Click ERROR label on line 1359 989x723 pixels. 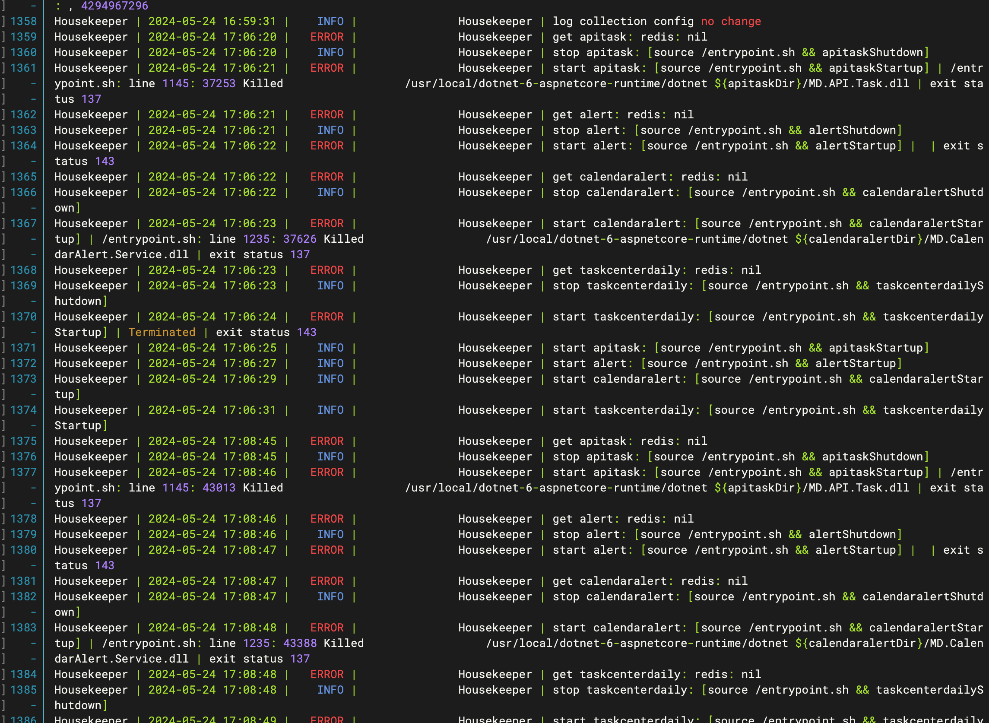point(327,37)
